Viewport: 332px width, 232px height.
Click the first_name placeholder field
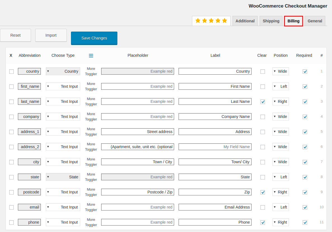(x=137, y=86)
